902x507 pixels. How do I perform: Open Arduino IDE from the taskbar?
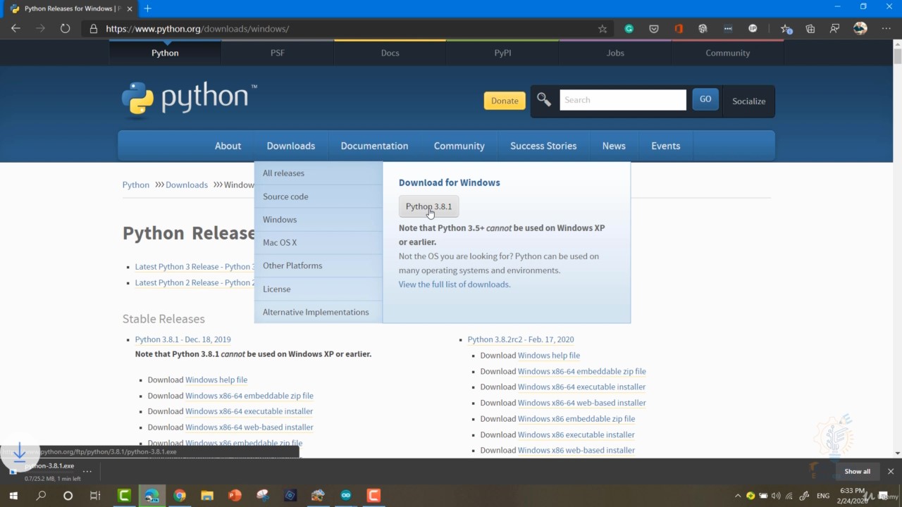345,496
